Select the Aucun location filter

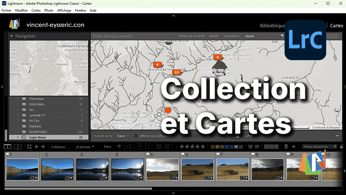tap(249, 36)
